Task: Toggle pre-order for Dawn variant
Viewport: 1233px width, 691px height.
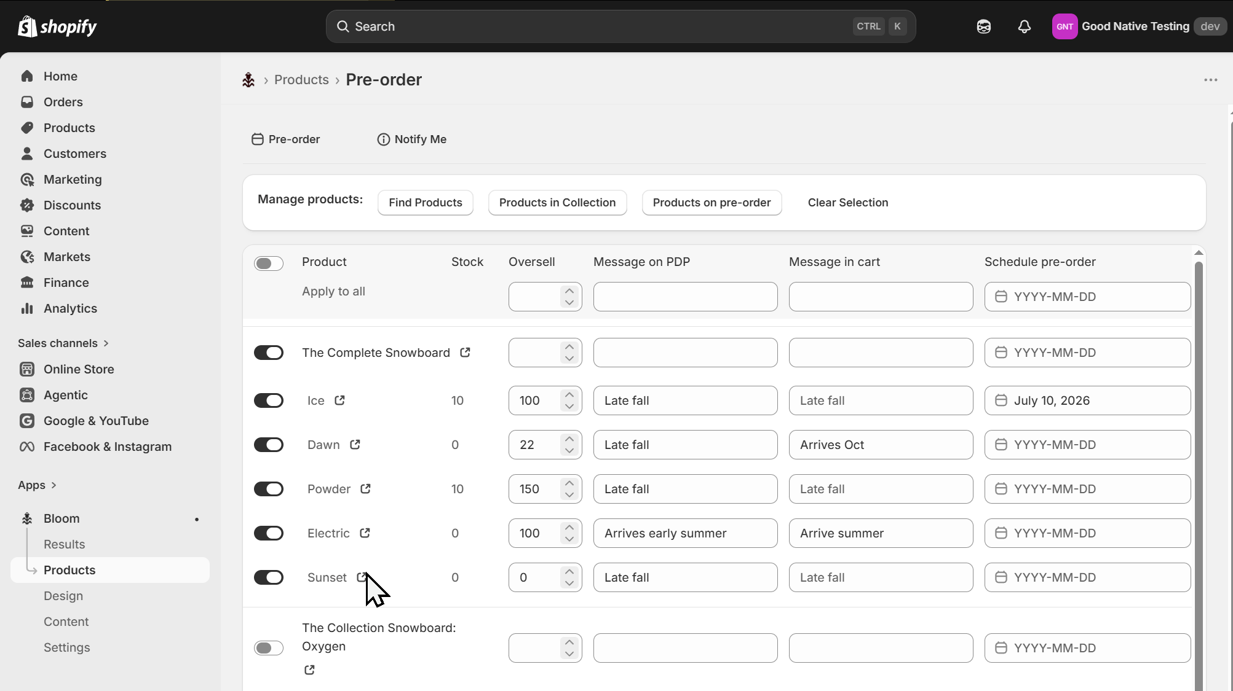Action: coord(269,445)
